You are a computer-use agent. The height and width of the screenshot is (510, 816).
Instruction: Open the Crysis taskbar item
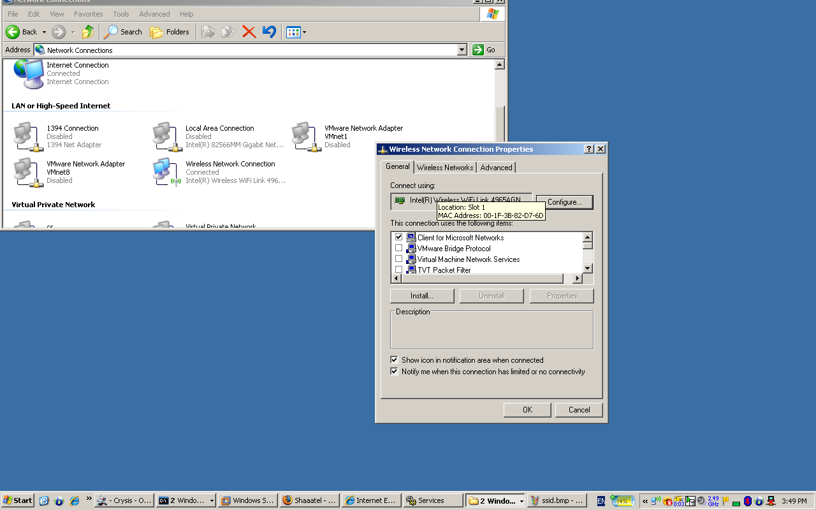point(124,500)
